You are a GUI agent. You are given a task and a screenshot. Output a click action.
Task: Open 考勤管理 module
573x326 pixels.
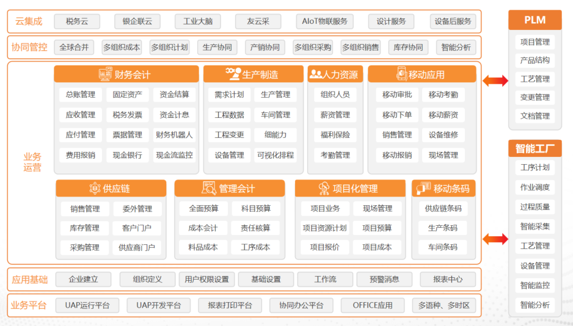335,155
